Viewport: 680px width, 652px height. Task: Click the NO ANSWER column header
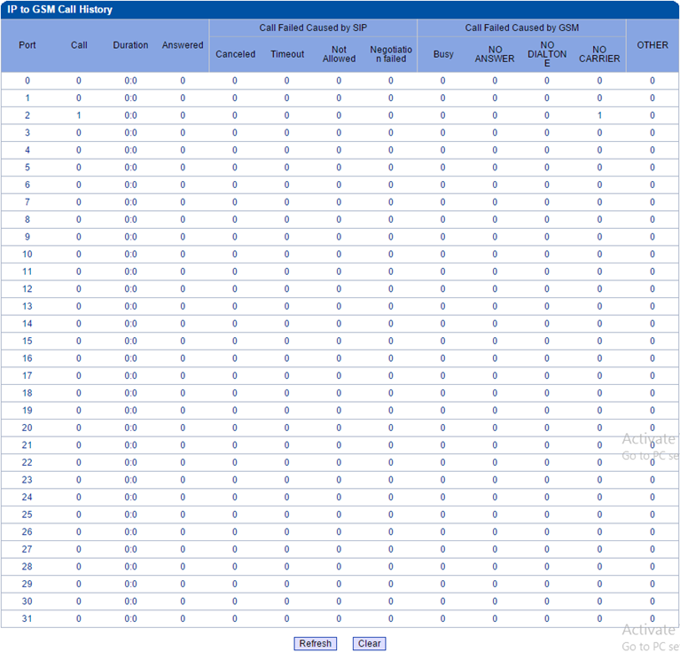[495, 54]
